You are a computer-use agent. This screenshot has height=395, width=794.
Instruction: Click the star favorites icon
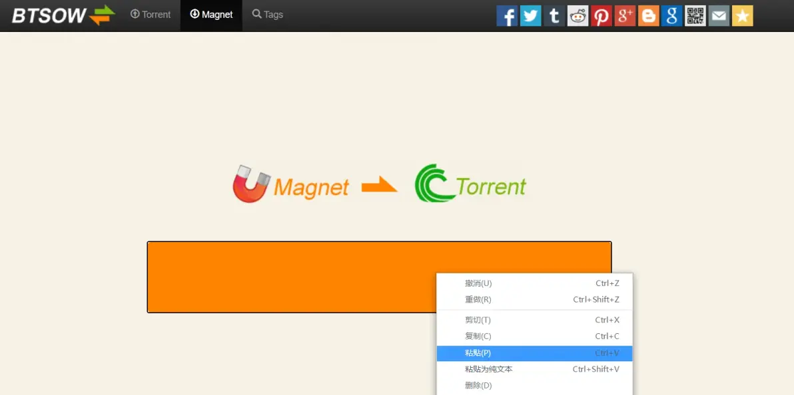(742, 15)
